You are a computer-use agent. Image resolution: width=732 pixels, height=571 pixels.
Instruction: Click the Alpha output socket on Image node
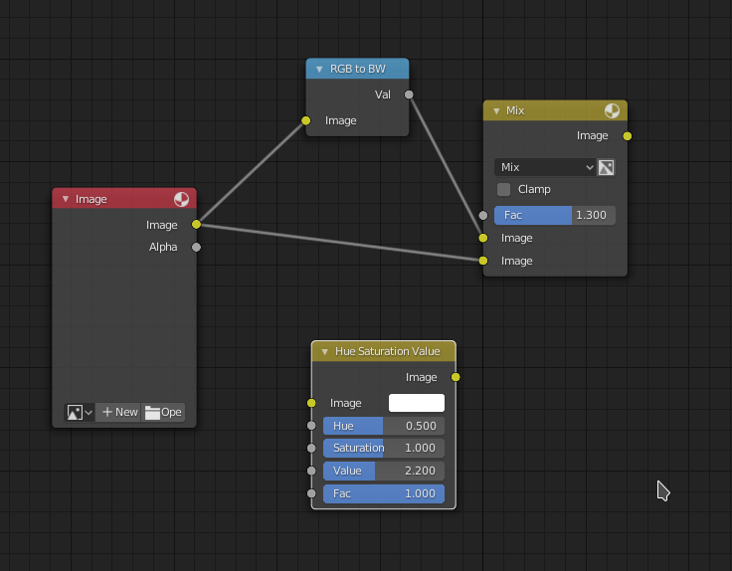pos(197,247)
